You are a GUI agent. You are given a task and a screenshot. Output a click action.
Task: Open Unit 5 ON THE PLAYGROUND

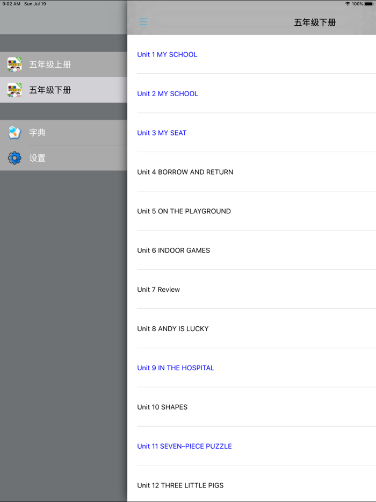251,211
